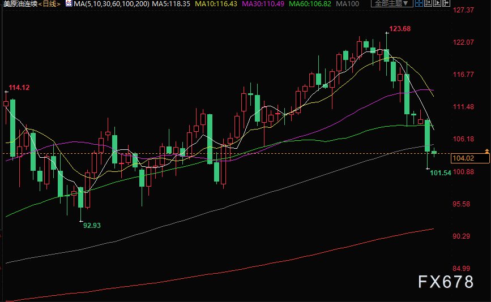
Task: Click the 111.48 axis price
Action: pos(463,107)
